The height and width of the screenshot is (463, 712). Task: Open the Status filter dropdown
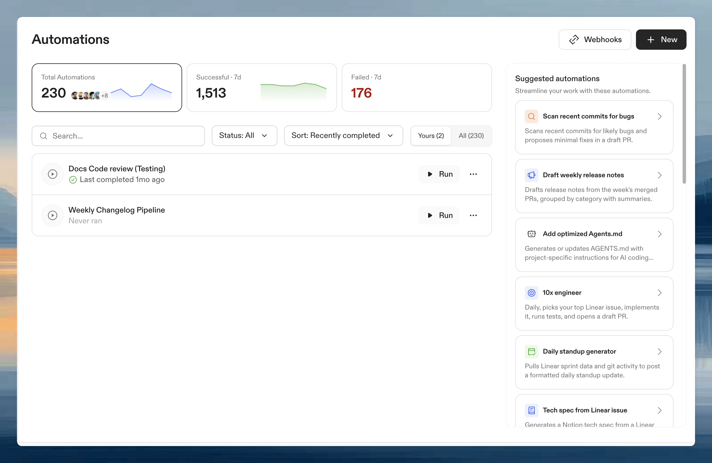[x=244, y=135]
